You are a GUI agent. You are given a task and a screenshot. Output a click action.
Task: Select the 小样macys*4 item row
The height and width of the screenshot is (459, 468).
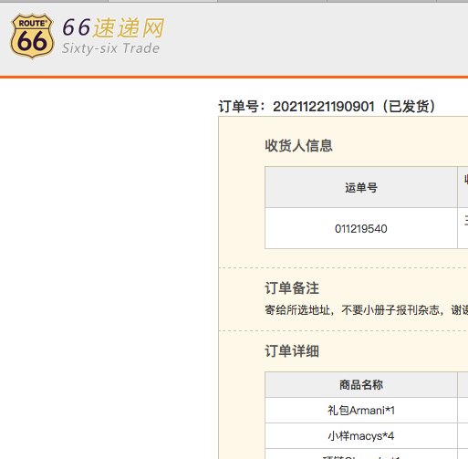361,436
